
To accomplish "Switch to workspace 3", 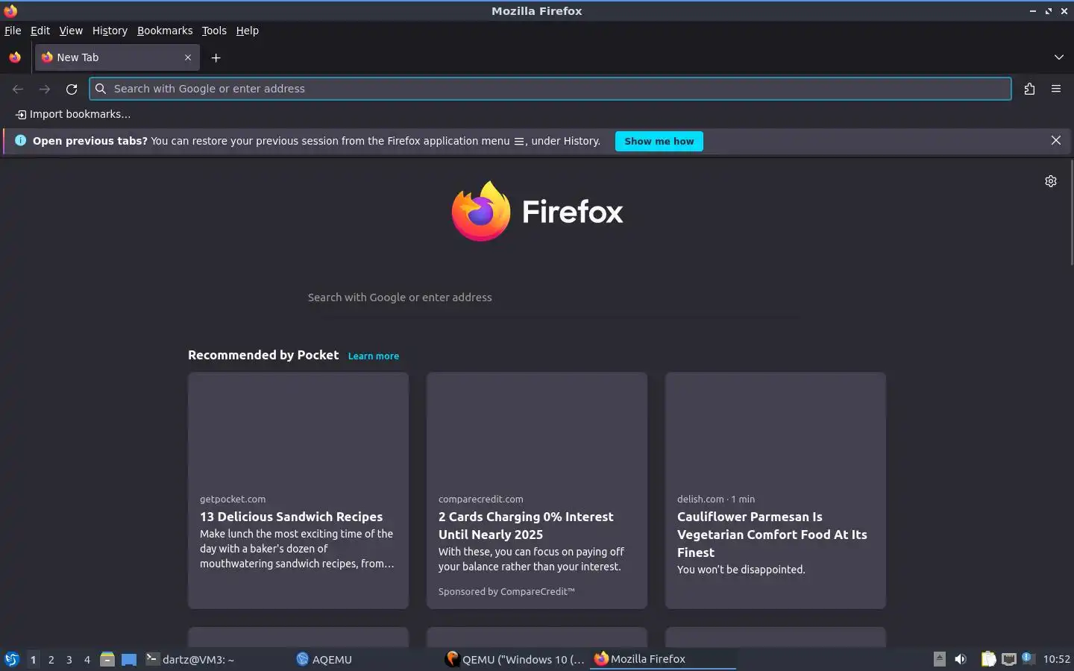I will pyautogui.click(x=69, y=659).
